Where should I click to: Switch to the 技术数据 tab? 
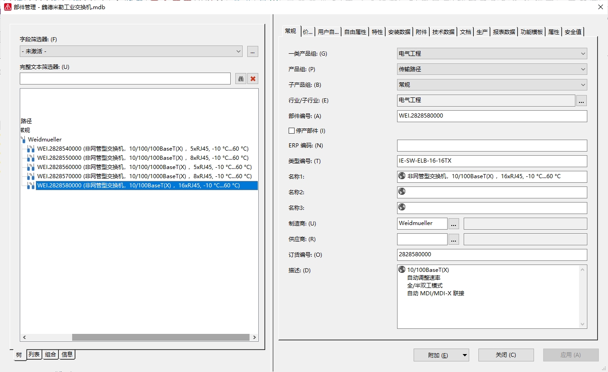coord(443,32)
